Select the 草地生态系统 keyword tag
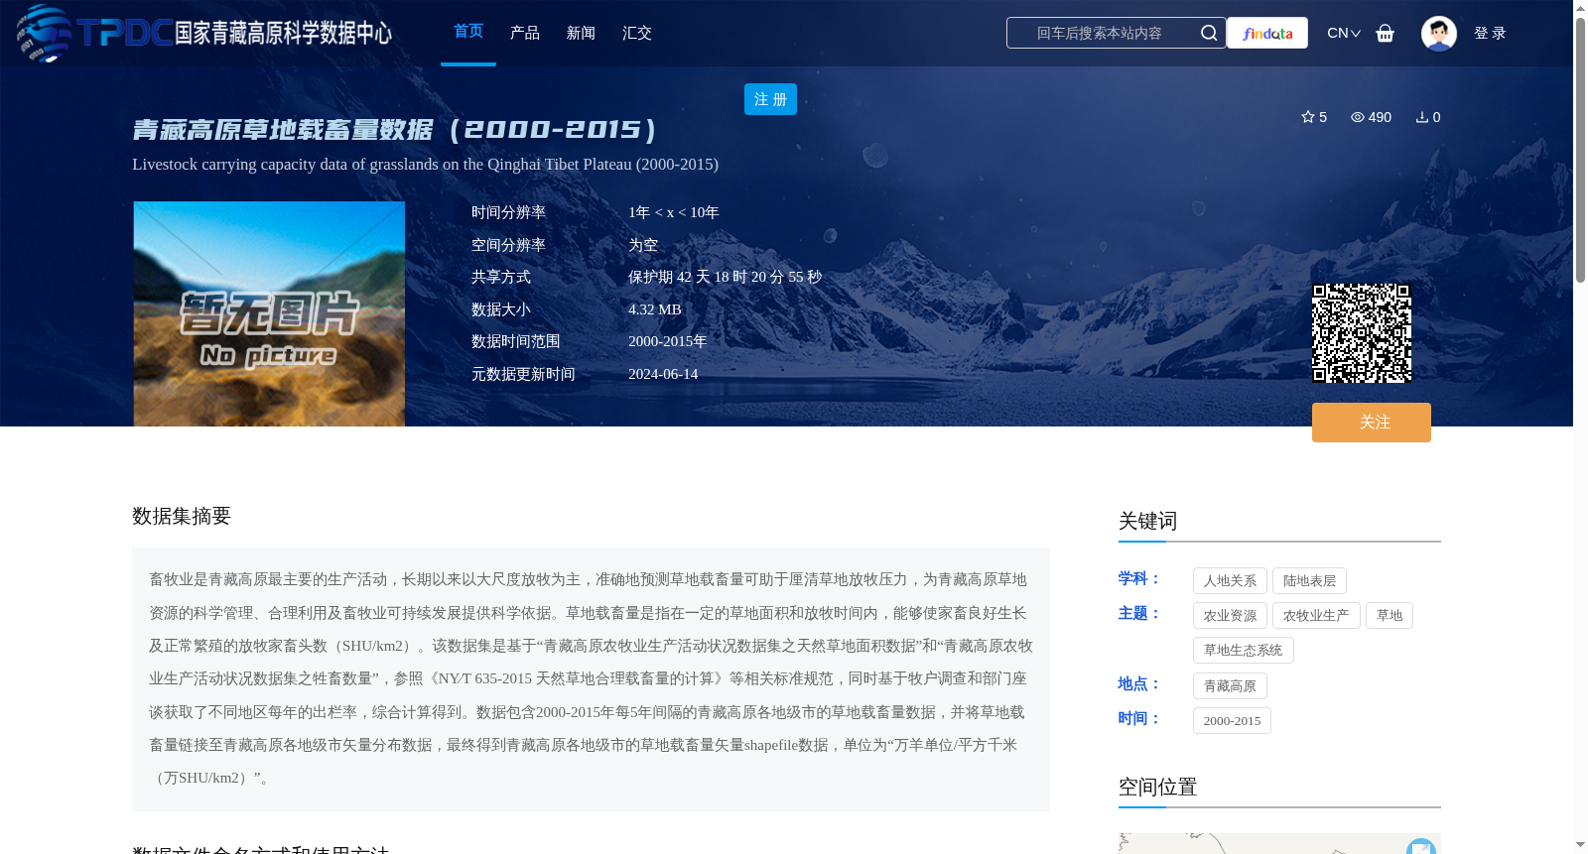 click(x=1243, y=651)
